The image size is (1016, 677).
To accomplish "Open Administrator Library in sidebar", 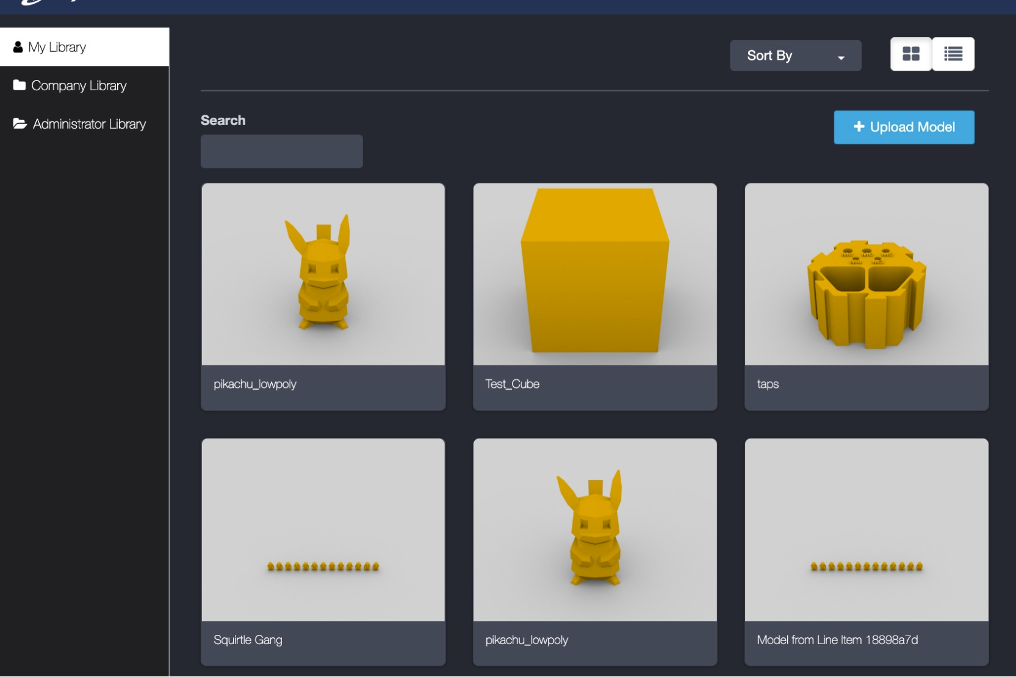I will [x=84, y=124].
